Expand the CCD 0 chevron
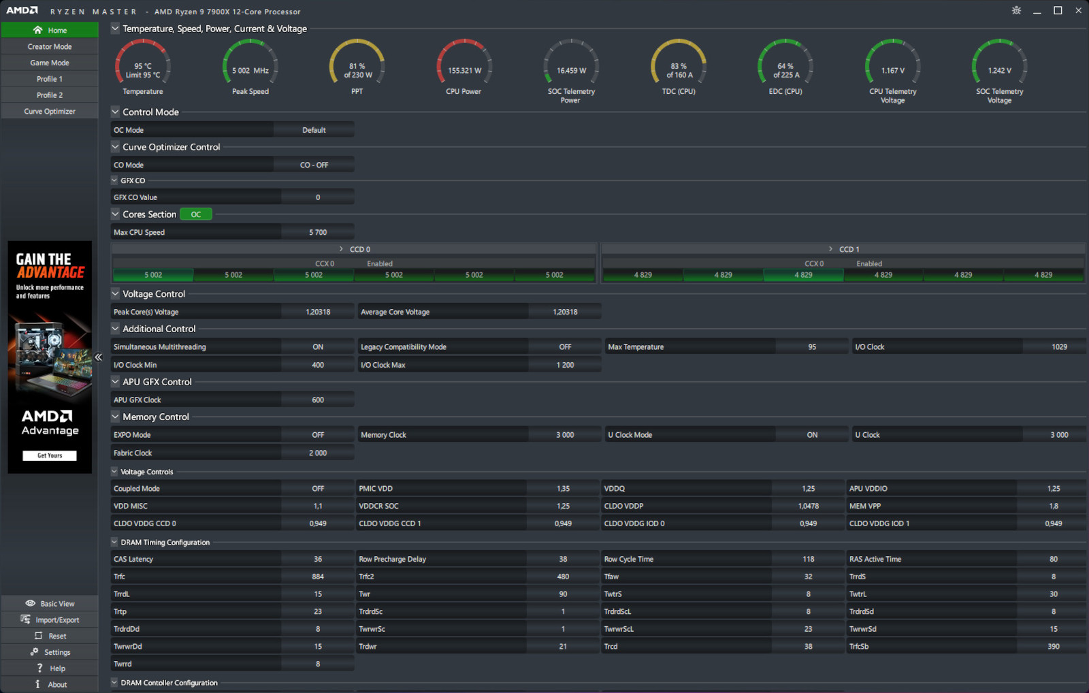 click(342, 249)
